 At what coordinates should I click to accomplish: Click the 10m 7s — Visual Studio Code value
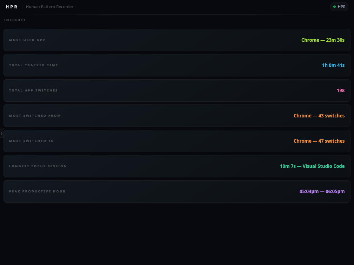click(312, 166)
